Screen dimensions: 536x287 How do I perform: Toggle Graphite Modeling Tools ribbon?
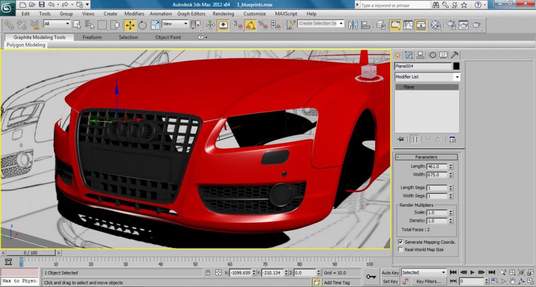[x=396, y=25]
